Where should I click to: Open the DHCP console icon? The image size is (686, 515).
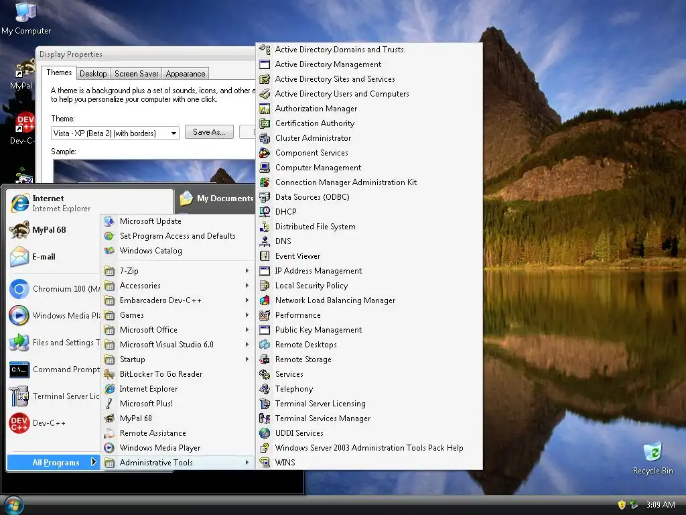(x=265, y=211)
